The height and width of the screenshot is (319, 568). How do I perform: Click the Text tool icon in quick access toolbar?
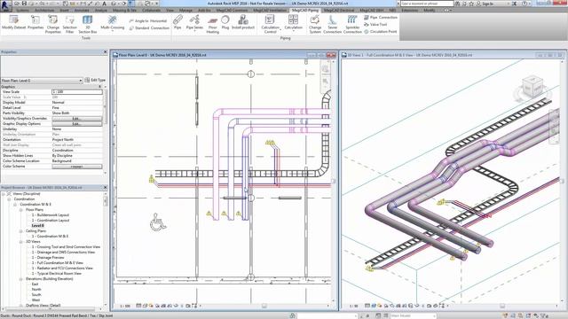point(105,4)
